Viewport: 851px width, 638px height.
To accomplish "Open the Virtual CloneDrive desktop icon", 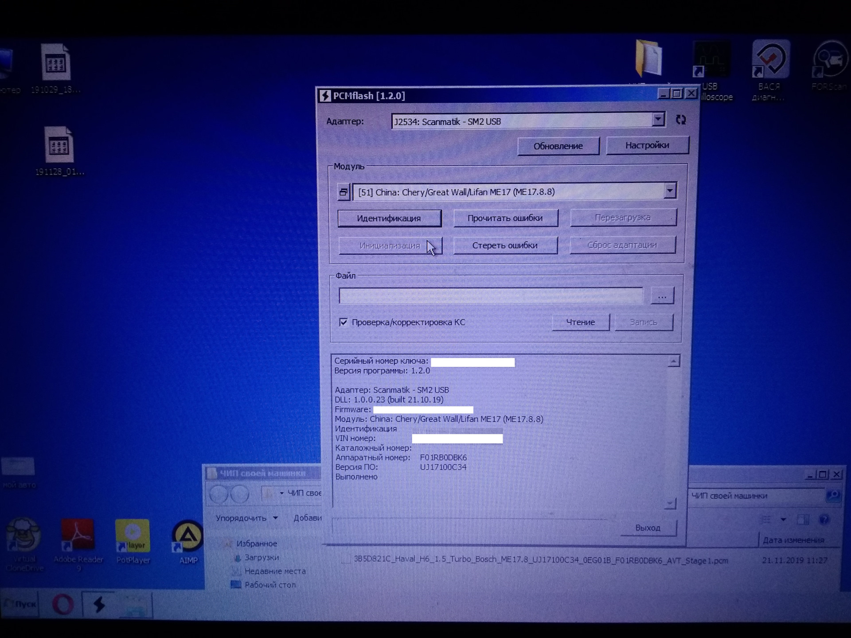I will (x=23, y=545).
